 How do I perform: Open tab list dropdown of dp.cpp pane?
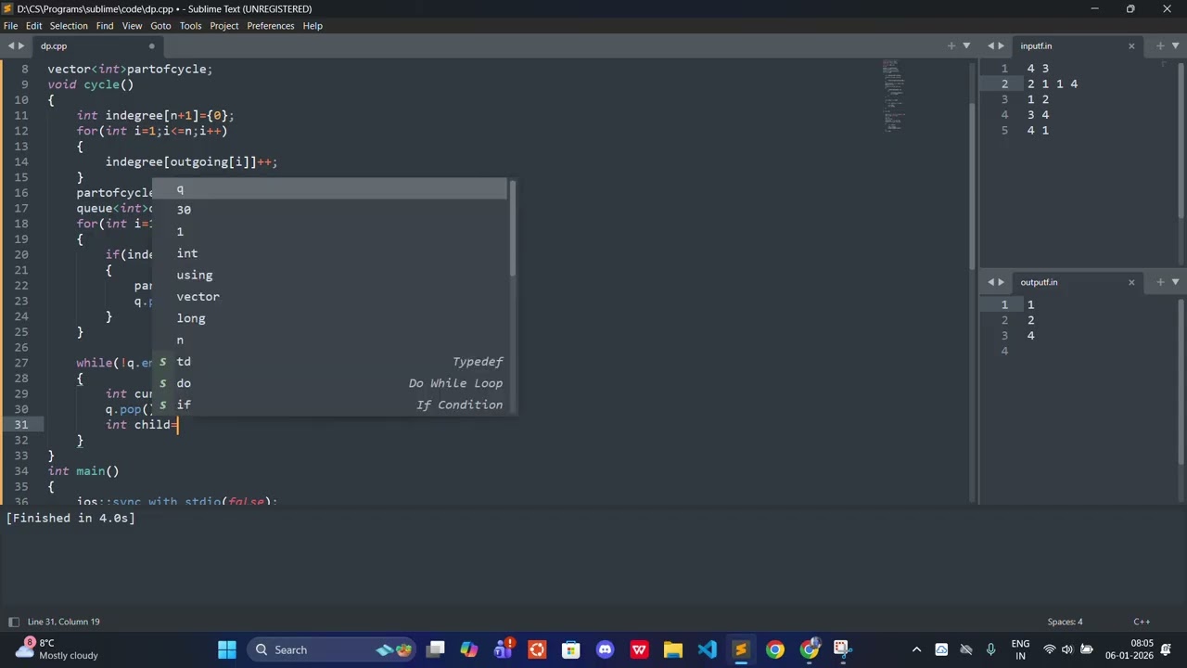tap(966, 45)
